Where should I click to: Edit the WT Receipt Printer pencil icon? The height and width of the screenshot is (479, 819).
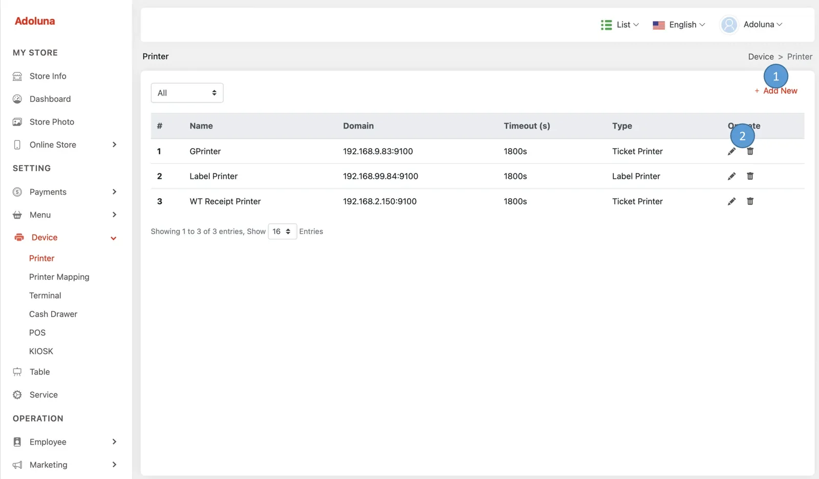pyautogui.click(x=731, y=201)
